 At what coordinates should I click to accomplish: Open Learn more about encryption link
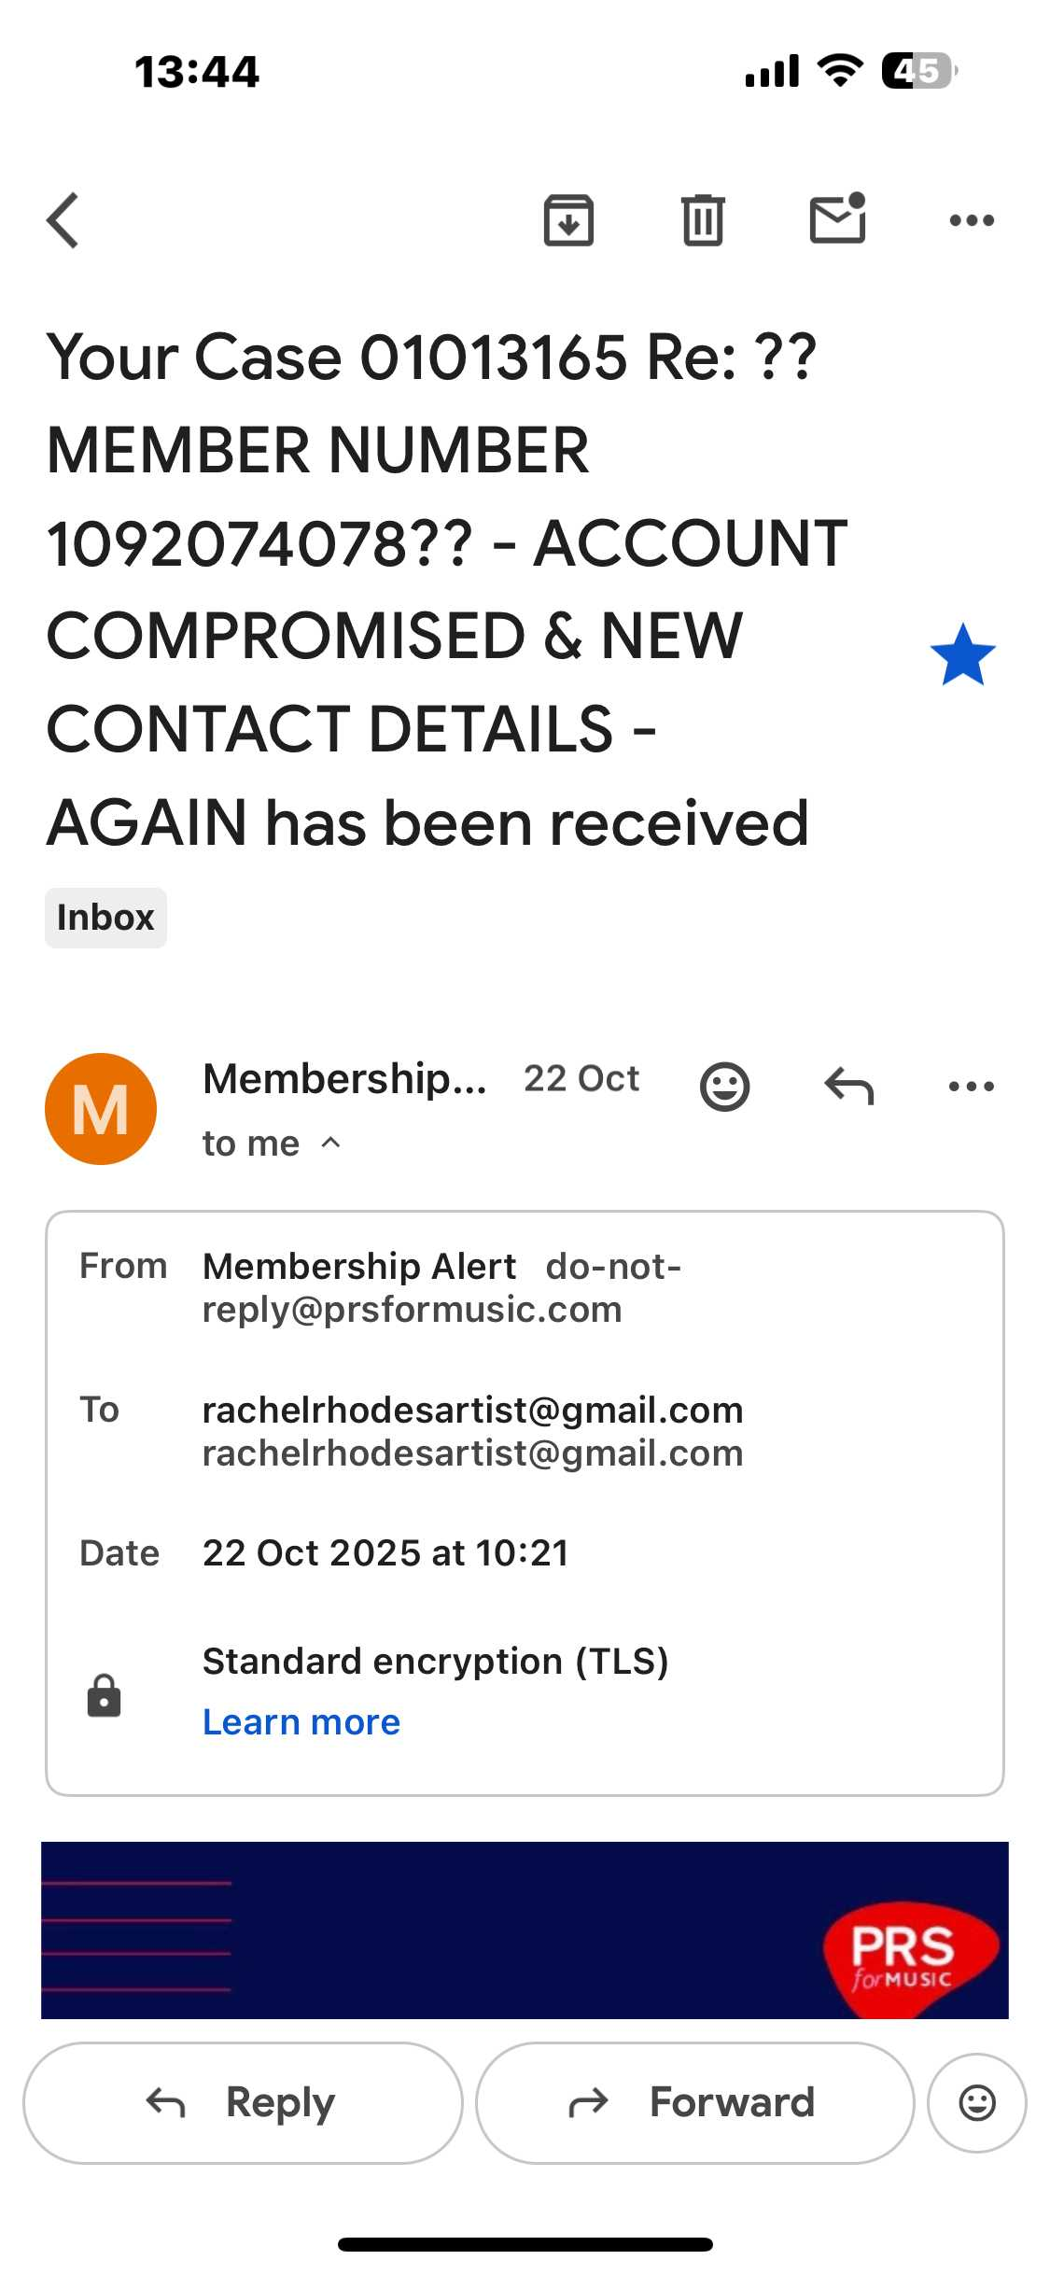pos(301,1722)
